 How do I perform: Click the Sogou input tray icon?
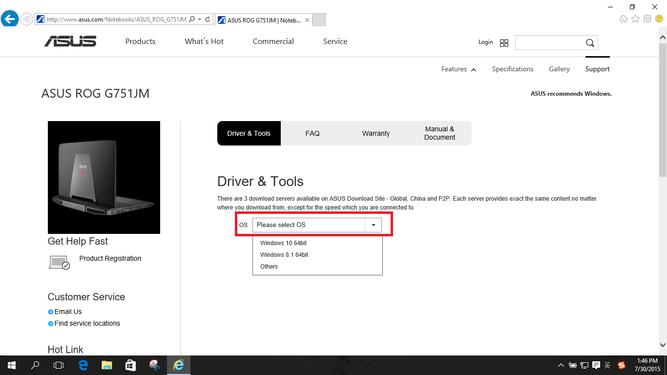point(622,365)
